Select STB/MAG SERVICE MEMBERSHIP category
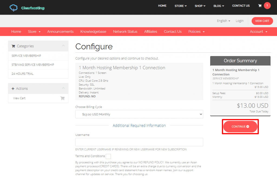 [x=38, y=65]
